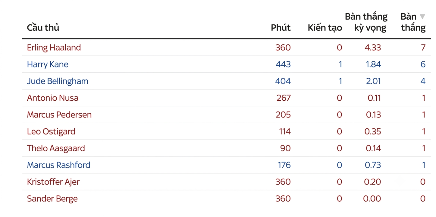The height and width of the screenshot is (217, 436).
Task: Click Marcus Pedersen player name
Action: [59, 115]
